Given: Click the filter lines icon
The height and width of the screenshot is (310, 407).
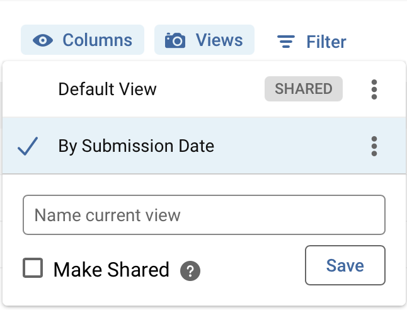Looking at the screenshot, I should click(287, 42).
